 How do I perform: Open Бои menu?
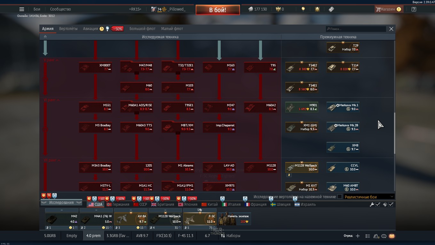[x=37, y=9]
